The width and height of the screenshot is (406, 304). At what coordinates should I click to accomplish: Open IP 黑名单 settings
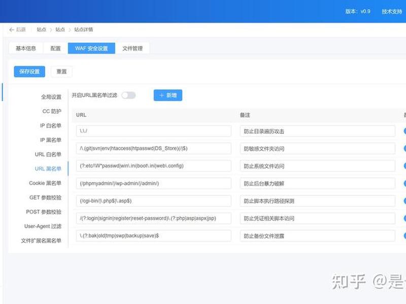(x=50, y=140)
